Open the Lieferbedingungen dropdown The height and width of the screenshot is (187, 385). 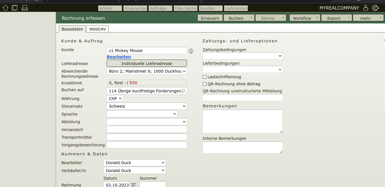tap(242, 69)
